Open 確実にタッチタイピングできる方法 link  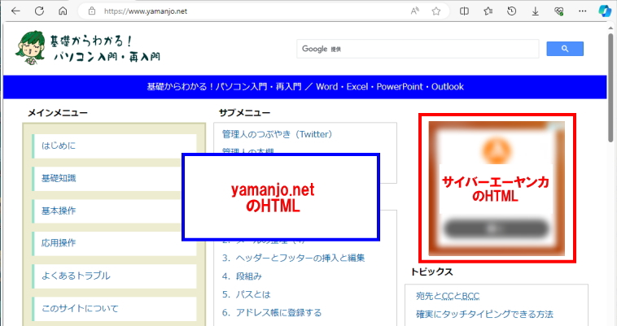(485, 315)
